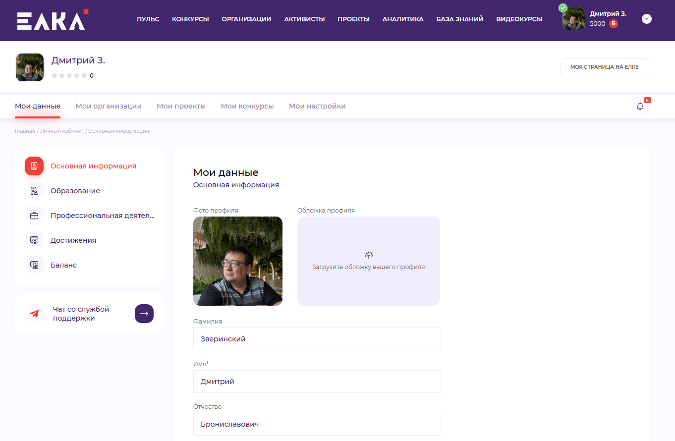Viewport: 675px width, 441px height.
Task: Open the Достижения certificate icon
Action: (x=34, y=240)
